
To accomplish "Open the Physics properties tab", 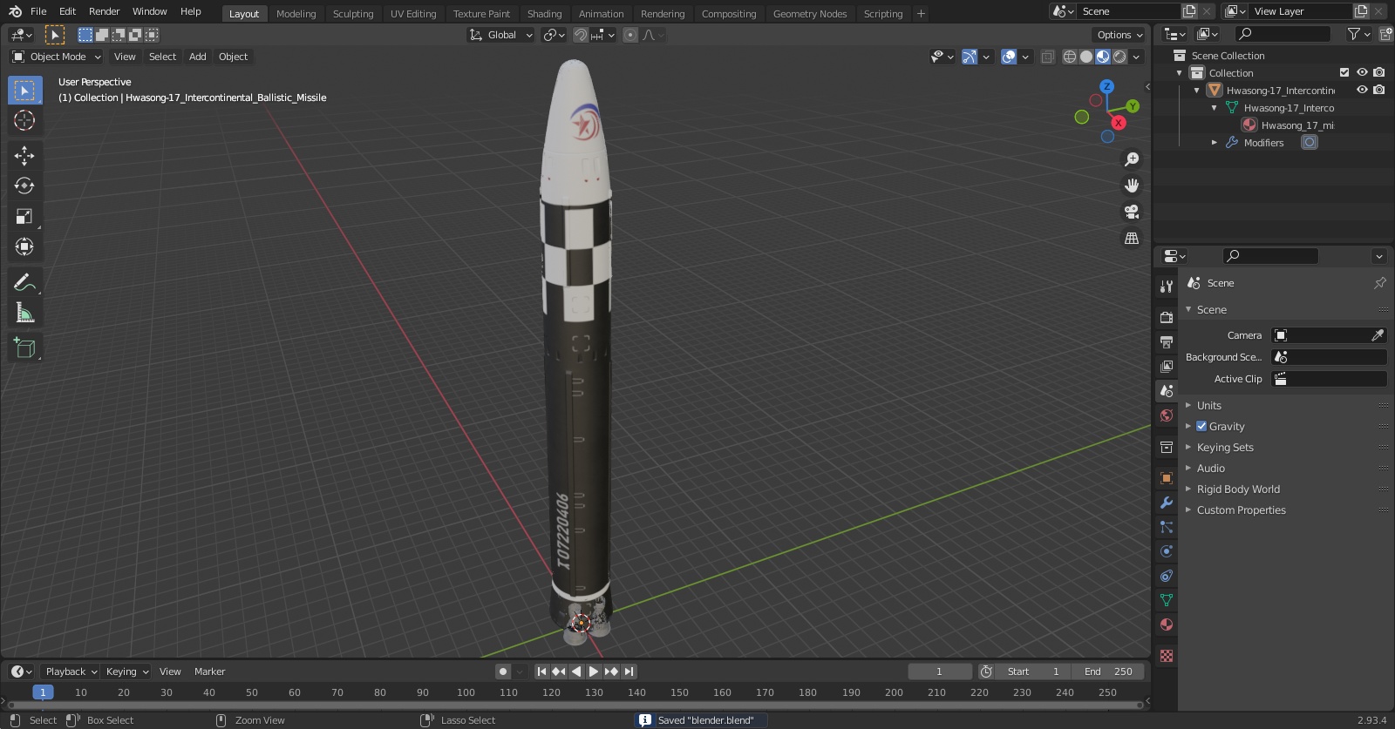I will pyautogui.click(x=1166, y=551).
